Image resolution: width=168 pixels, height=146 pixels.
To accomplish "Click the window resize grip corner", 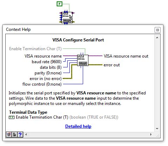I will click(x=157, y=136).
